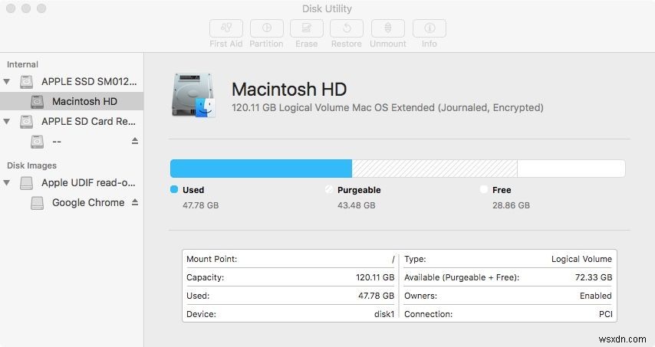Select Apple UDIF read-only disk image
Viewport: 655px width, 347px height.
[71, 182]
